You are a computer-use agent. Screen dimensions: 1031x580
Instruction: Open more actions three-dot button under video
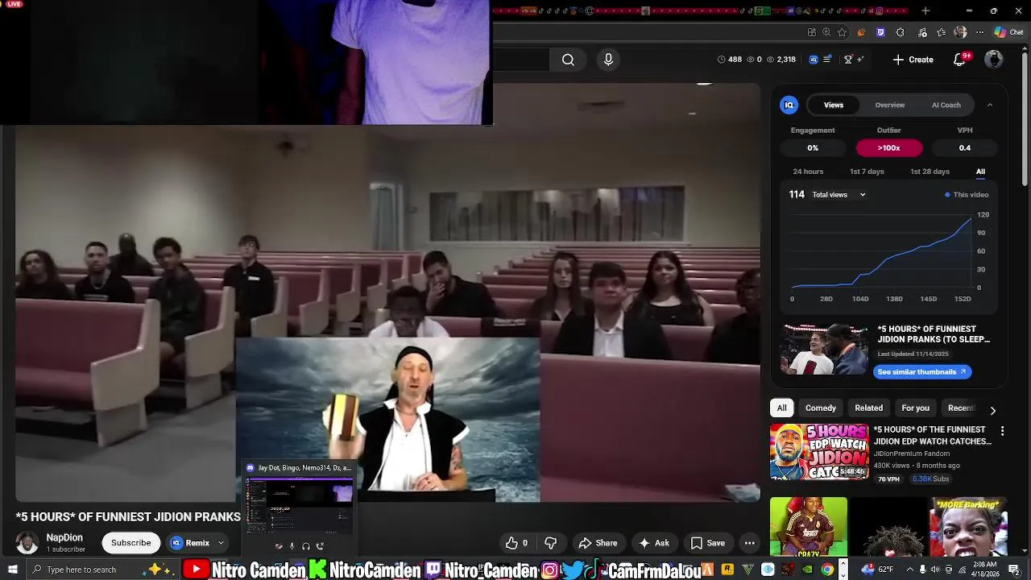749,543
